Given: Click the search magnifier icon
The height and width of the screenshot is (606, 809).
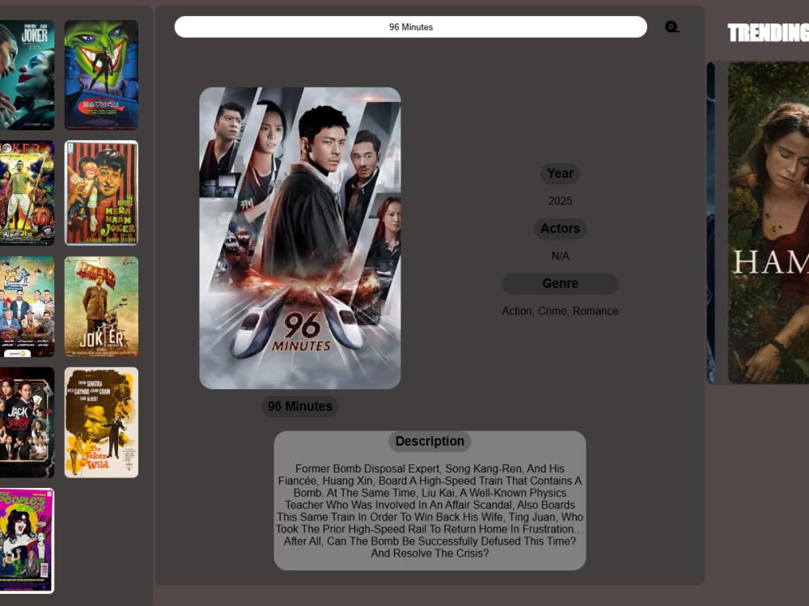Looking at the screenshot, I should pos(671,27).
